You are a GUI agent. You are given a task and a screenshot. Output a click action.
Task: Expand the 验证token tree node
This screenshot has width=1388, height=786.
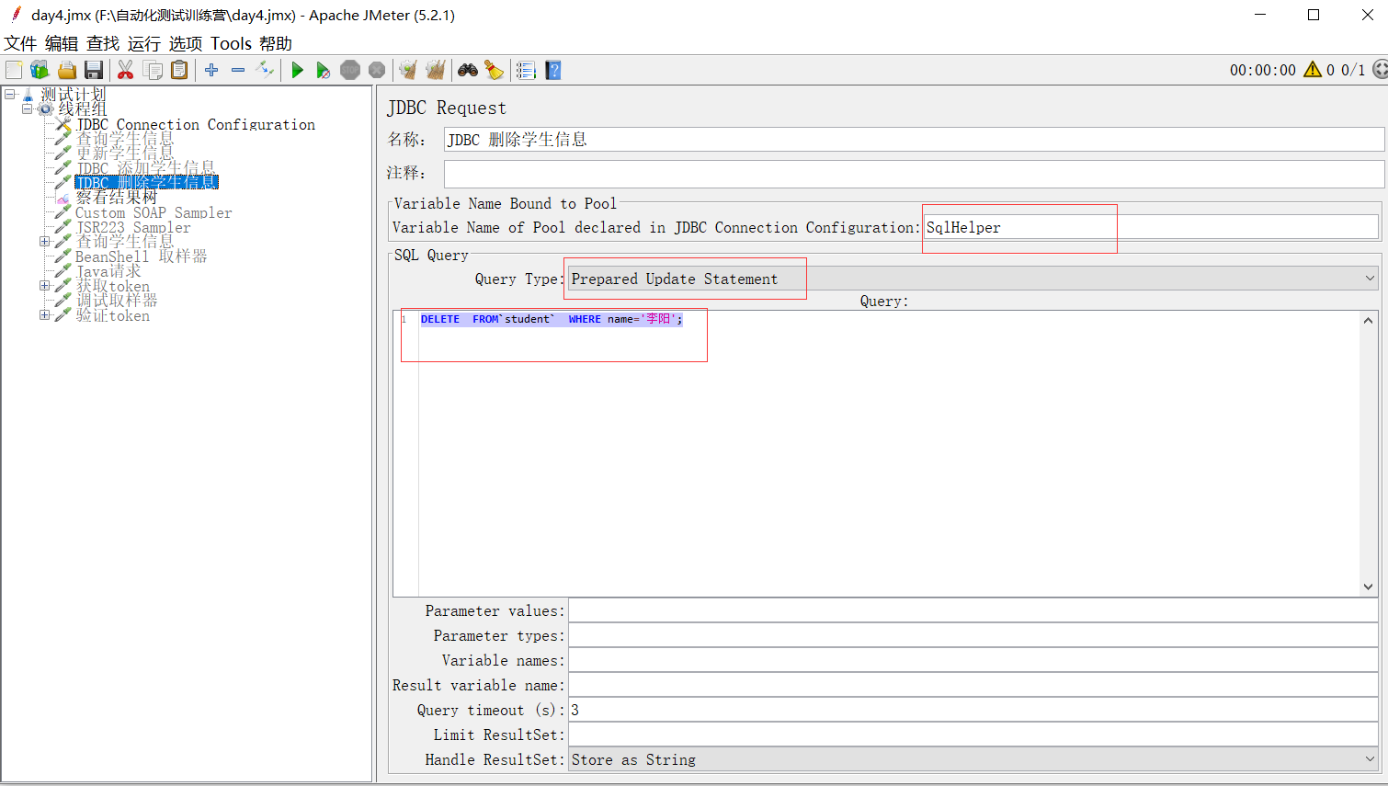[44, 315]
